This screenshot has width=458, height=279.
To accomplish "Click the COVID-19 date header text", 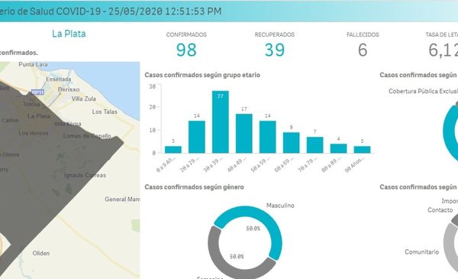I will 111,11.
